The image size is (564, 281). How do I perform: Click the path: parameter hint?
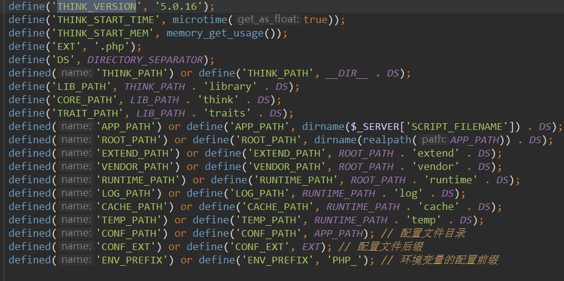tap(434, 140)
